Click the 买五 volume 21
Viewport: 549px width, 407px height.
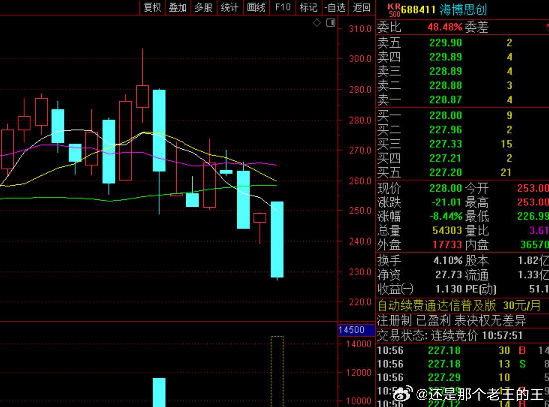tap(506, 172)
